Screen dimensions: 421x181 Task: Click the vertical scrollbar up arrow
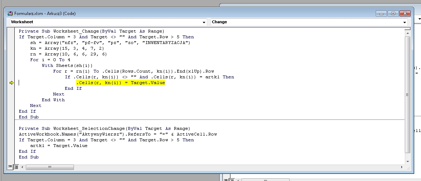pyautogui.click(x=407, y=33)
